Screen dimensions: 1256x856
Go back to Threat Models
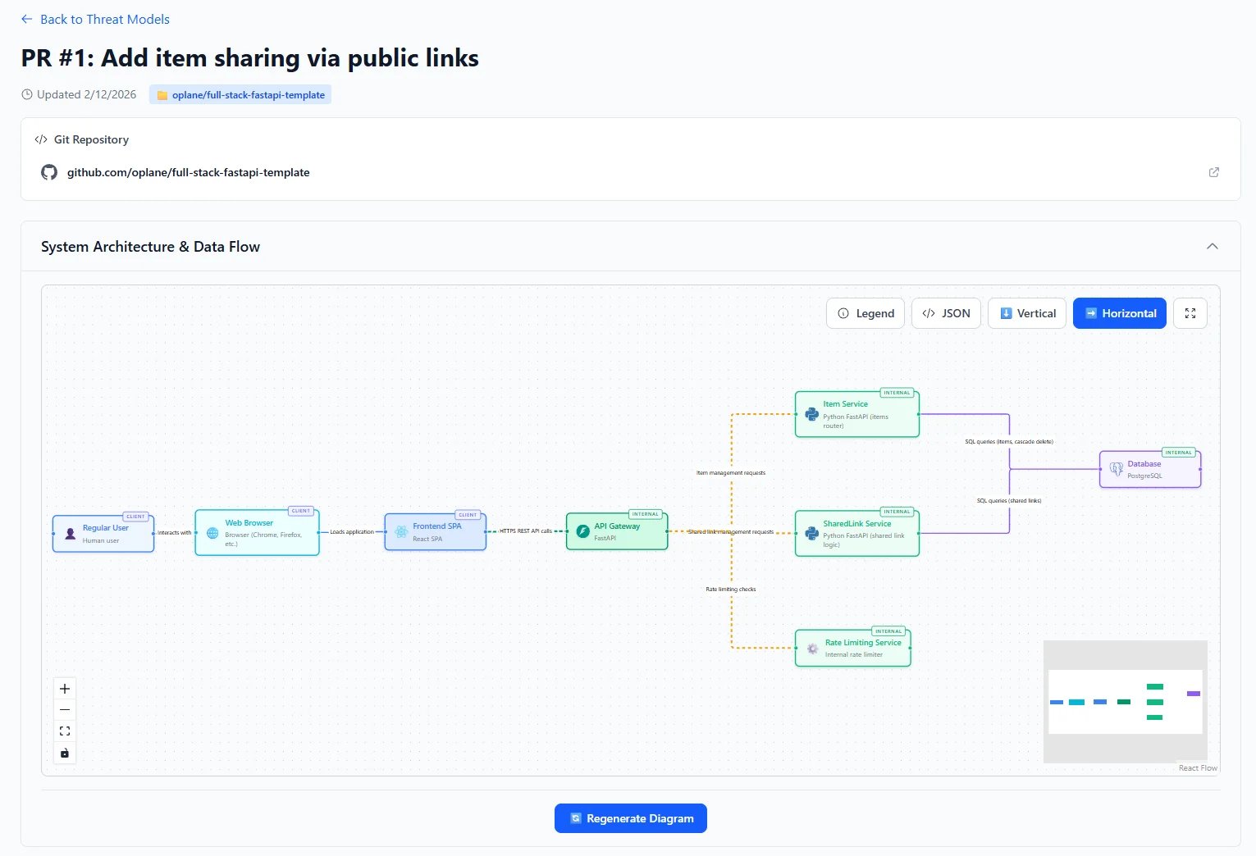point(95,19)
